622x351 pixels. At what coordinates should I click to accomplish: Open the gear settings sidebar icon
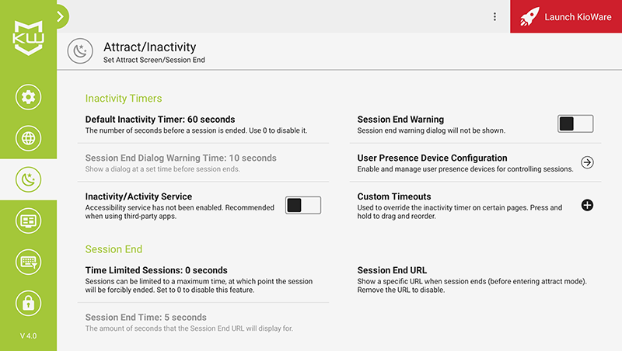click(28, 97)
